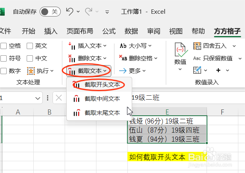This screenshot has width=245, height=173.
Task: Click the 插入文本 icon
Action: click(72, 46)
